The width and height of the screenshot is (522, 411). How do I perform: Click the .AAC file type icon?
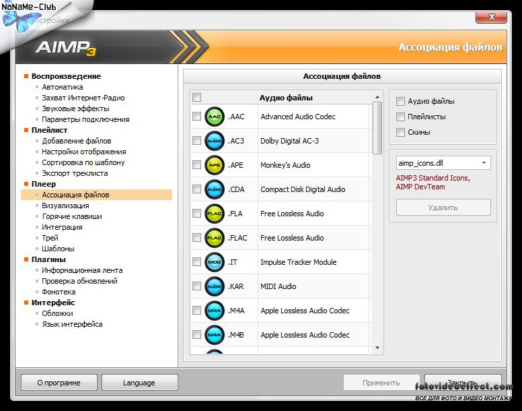215,117
